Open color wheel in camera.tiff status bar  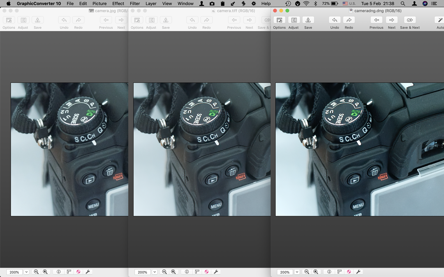tap(206, 272)
